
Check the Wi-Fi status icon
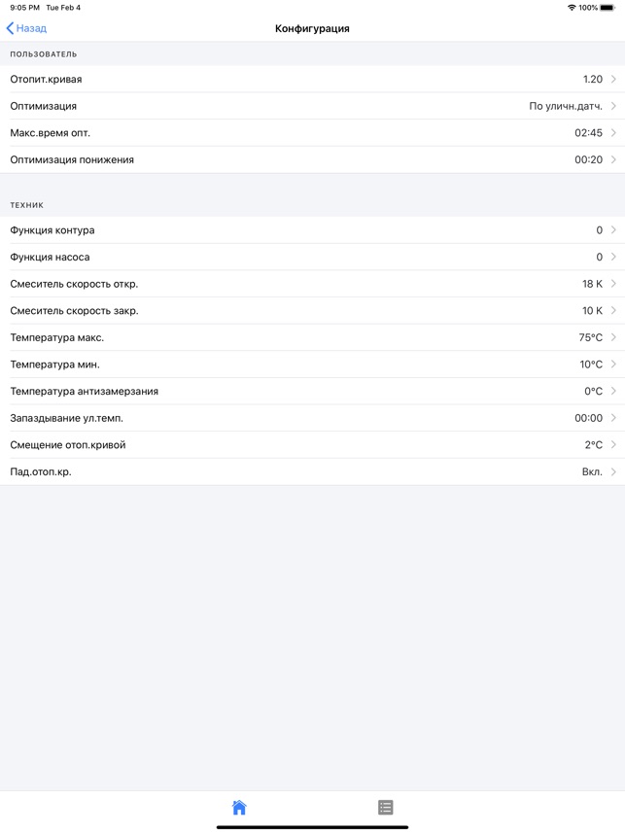tap(572, 8)
